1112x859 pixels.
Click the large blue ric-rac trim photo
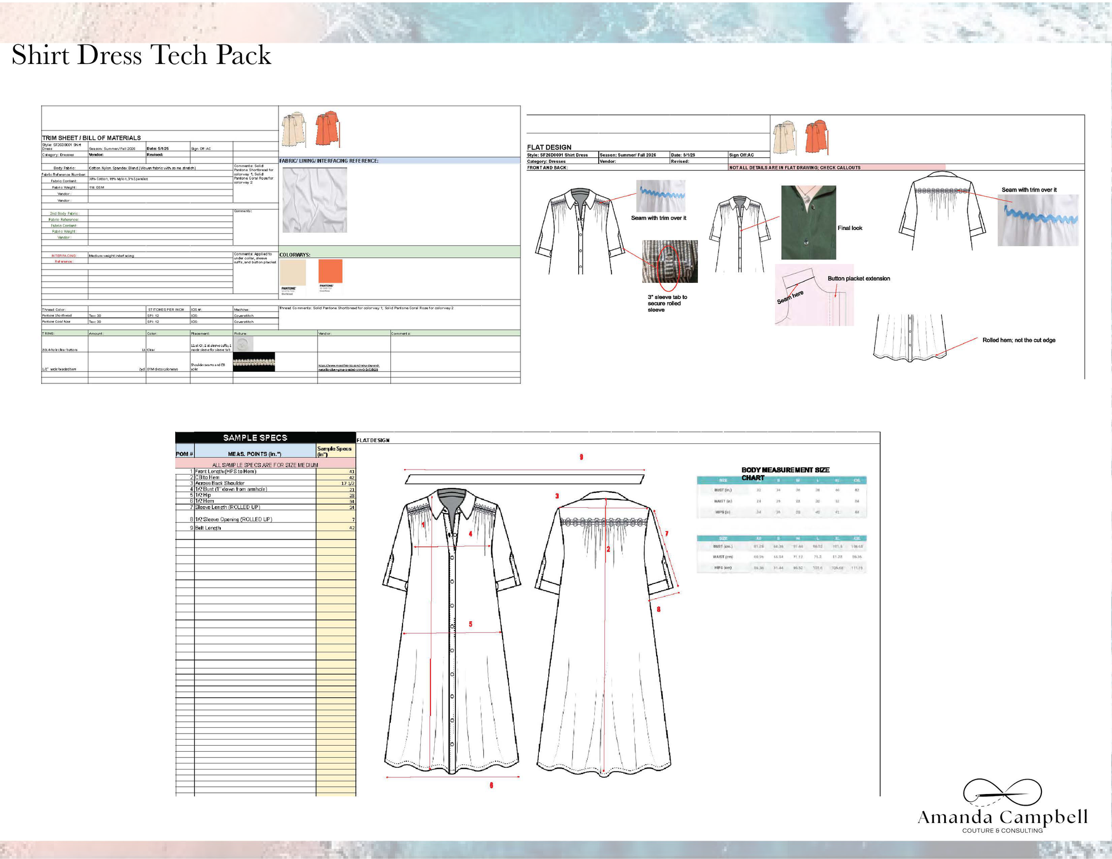click(x=1037, y=221)
